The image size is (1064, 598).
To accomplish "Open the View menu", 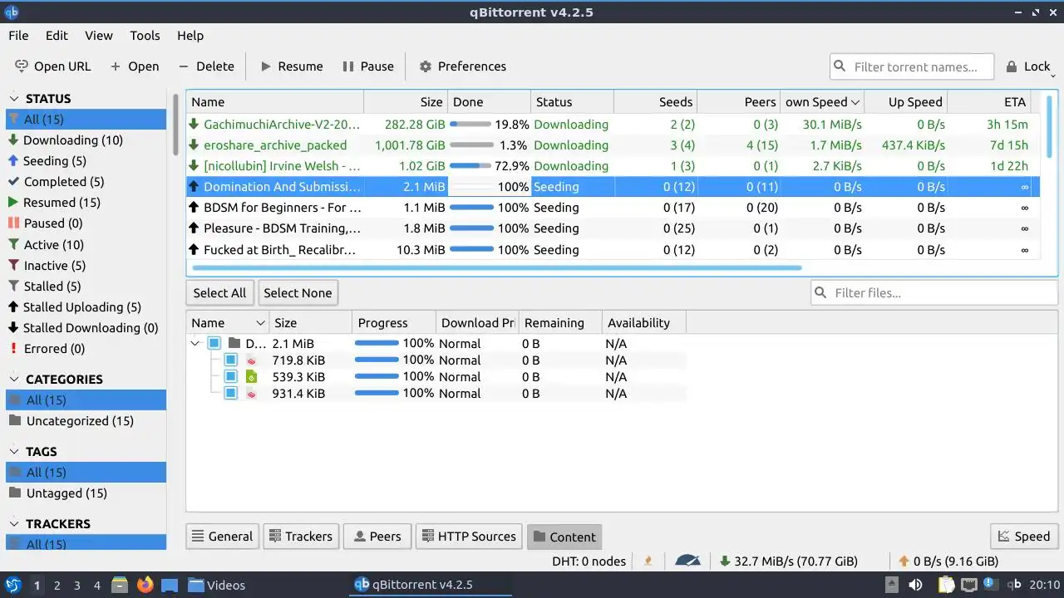I will [x=98, y=36].
